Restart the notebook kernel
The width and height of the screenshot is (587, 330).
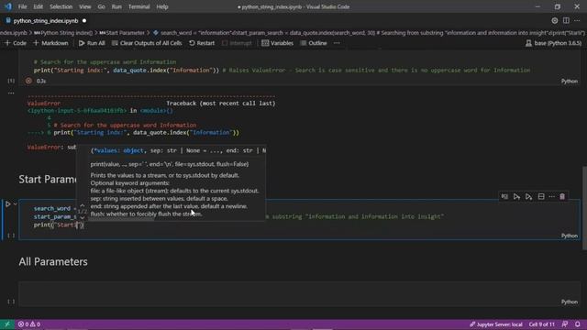pyautogui.click(x=202, y=43)
